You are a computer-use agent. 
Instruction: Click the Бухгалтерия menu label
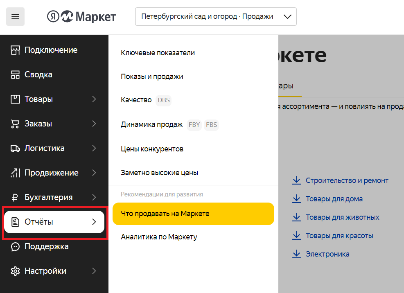[49, 198]
